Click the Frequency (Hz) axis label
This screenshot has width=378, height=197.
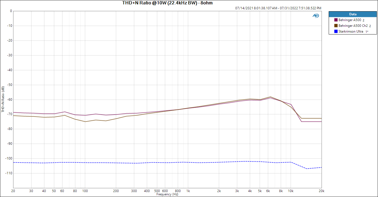[x=167, y=194]
